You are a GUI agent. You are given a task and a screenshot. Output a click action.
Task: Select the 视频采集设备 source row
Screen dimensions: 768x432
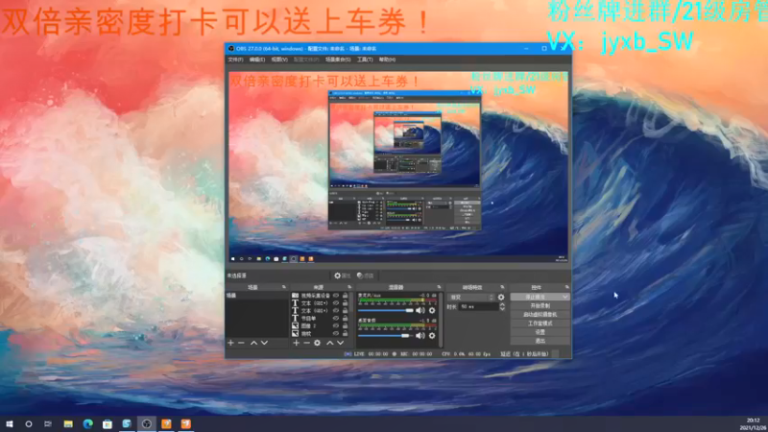click(x=320, y=296)
